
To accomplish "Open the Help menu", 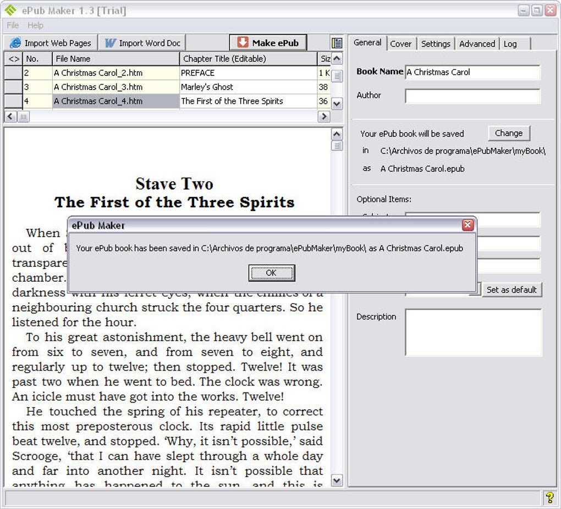I will pyautogui.click(x=35, y=25).
